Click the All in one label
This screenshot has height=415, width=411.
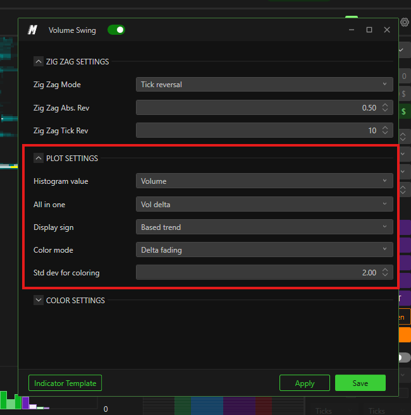pos(49,204)
